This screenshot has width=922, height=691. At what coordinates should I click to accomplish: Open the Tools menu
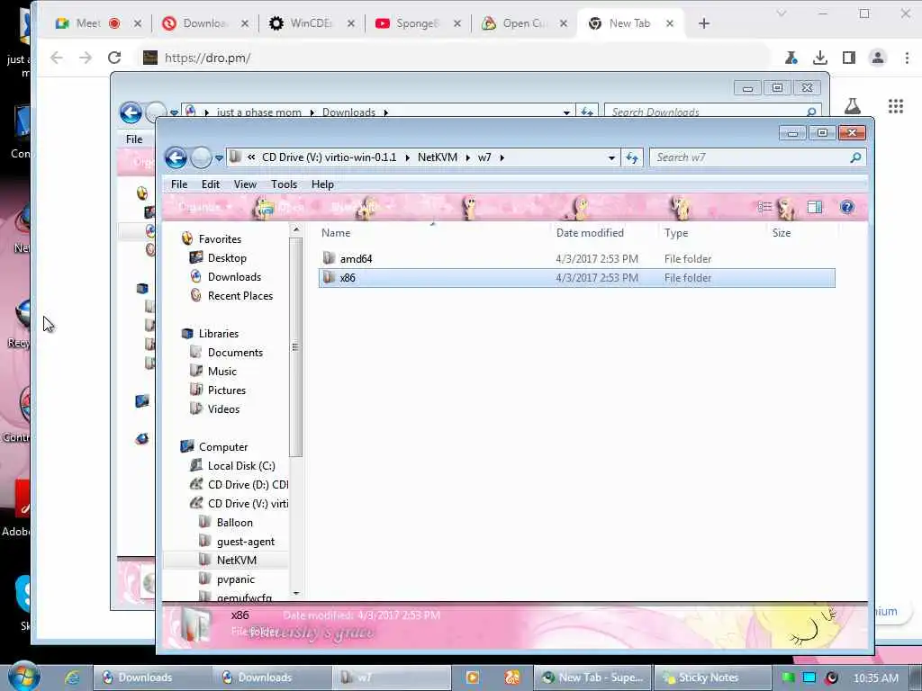click(x=284, y=184)
